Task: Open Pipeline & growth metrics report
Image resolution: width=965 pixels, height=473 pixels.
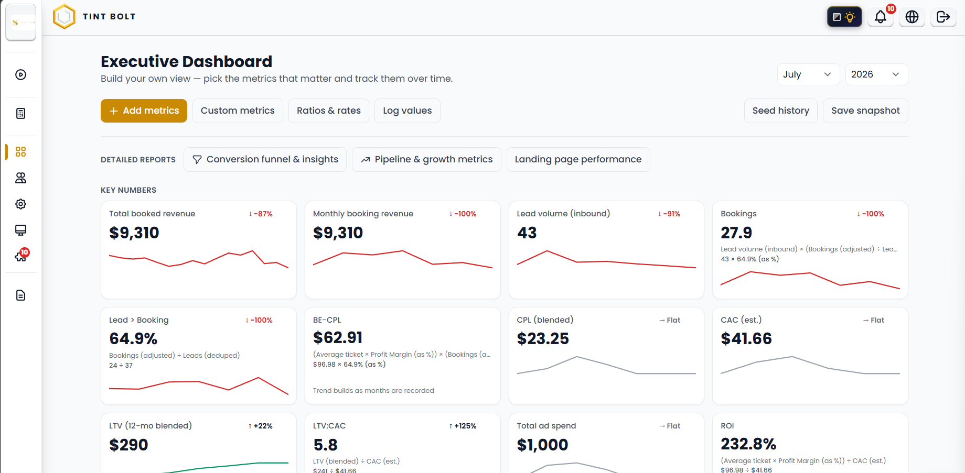Action: (x=426, y=159)
